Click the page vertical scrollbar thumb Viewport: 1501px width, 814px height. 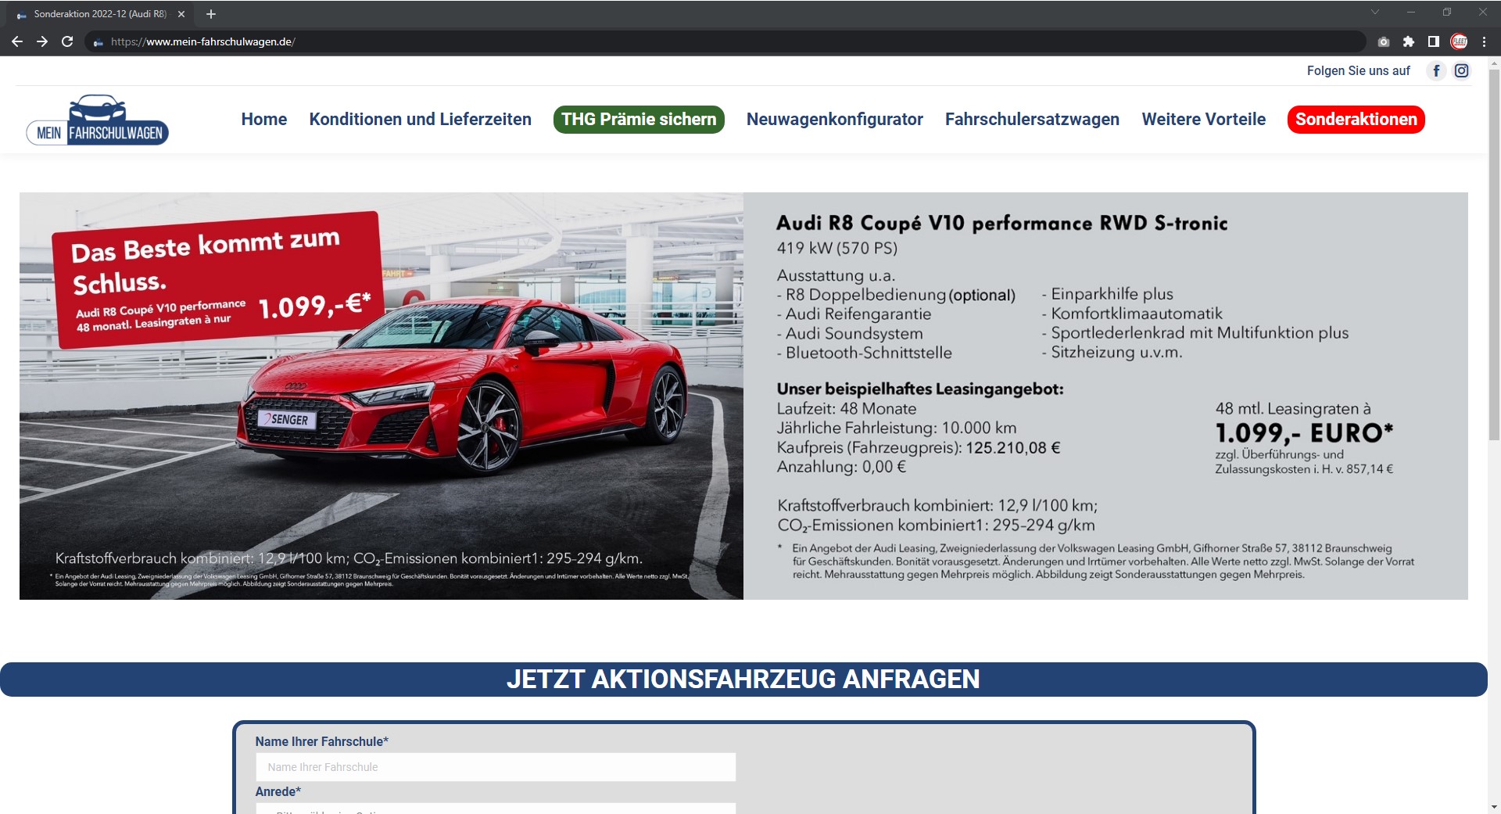pos(1494,254)
